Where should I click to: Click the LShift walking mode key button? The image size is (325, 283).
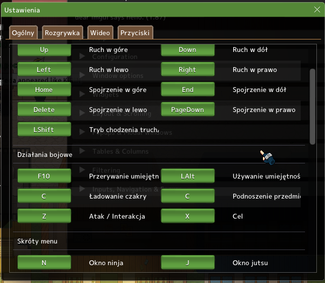point(44,130)
